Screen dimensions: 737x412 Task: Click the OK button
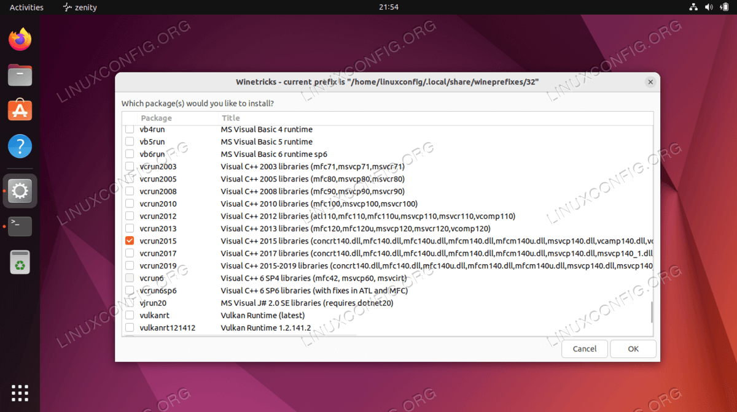pyautogui.click(x=633, y=349)
